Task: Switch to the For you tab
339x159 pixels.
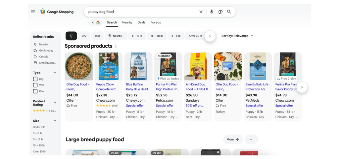Action: pos(156,22)
